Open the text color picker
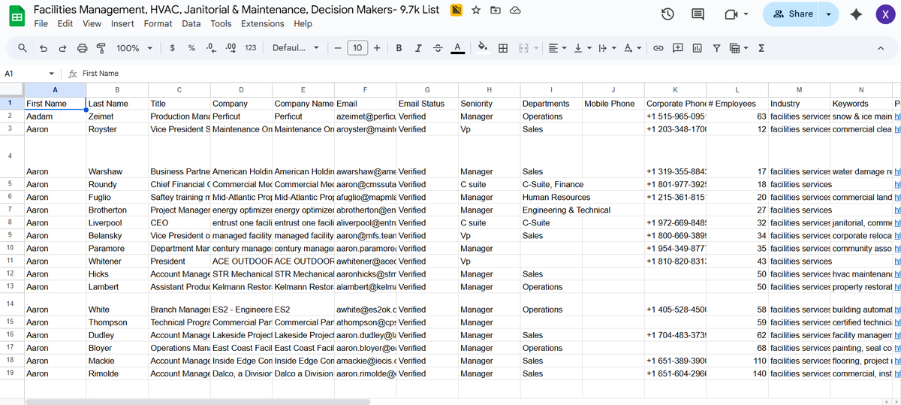 457,48
